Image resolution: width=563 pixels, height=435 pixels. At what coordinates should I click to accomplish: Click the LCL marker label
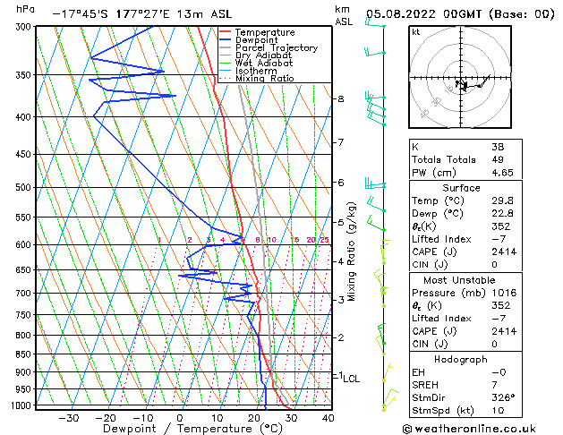pyautogui.click(x=351, y=379)
